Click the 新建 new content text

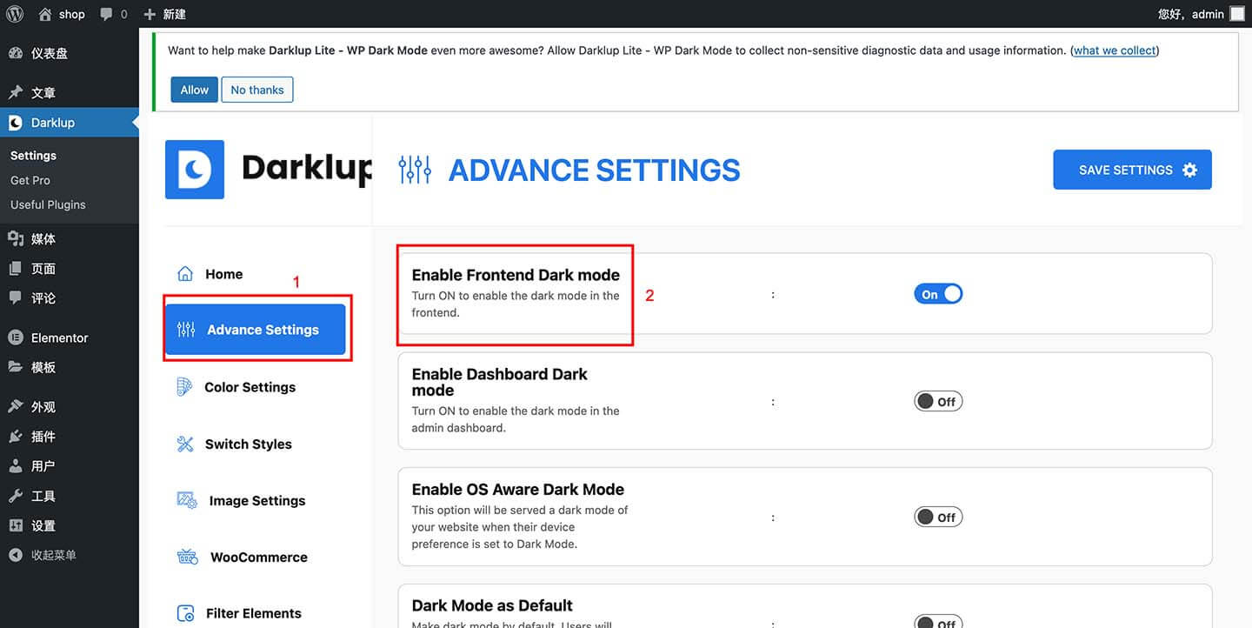[174, 14]
